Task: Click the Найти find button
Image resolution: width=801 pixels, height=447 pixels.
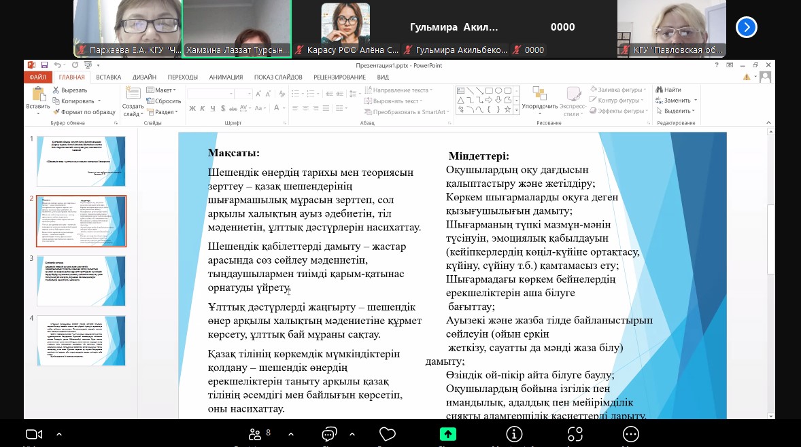Action: point(668,90)
